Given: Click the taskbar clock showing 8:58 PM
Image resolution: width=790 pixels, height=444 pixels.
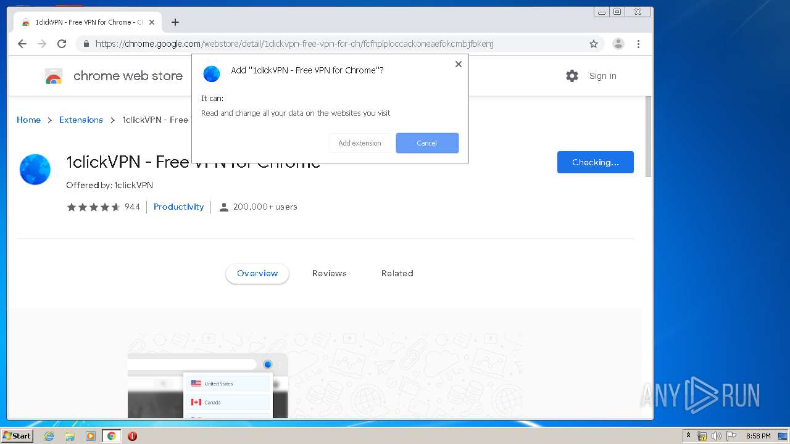Looking at the screenshot, I should (x=759, y=436).
